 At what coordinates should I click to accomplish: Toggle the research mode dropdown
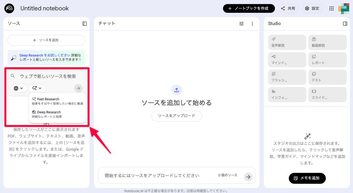[37, 88]
